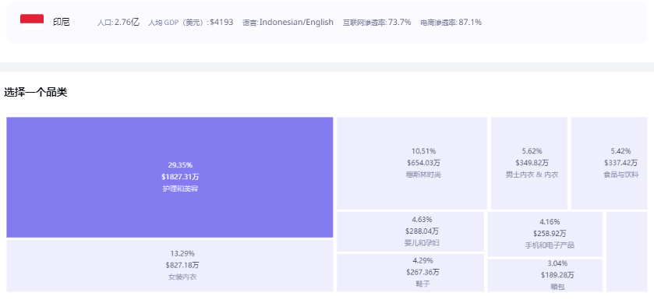Choose the 鞋子 4.29% category tile
Image resolution: width=654 pixels, height=300 pixels.
(411, 273)
